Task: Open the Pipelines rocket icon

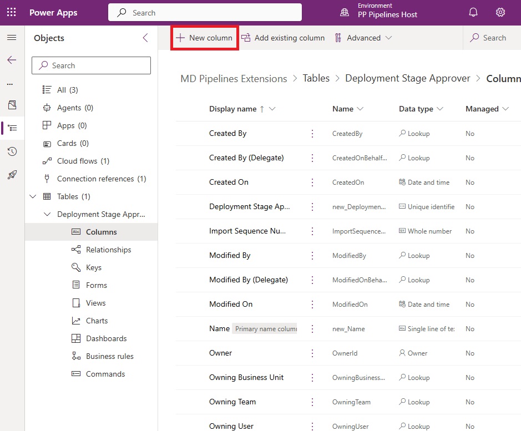Action: [12, 175]
